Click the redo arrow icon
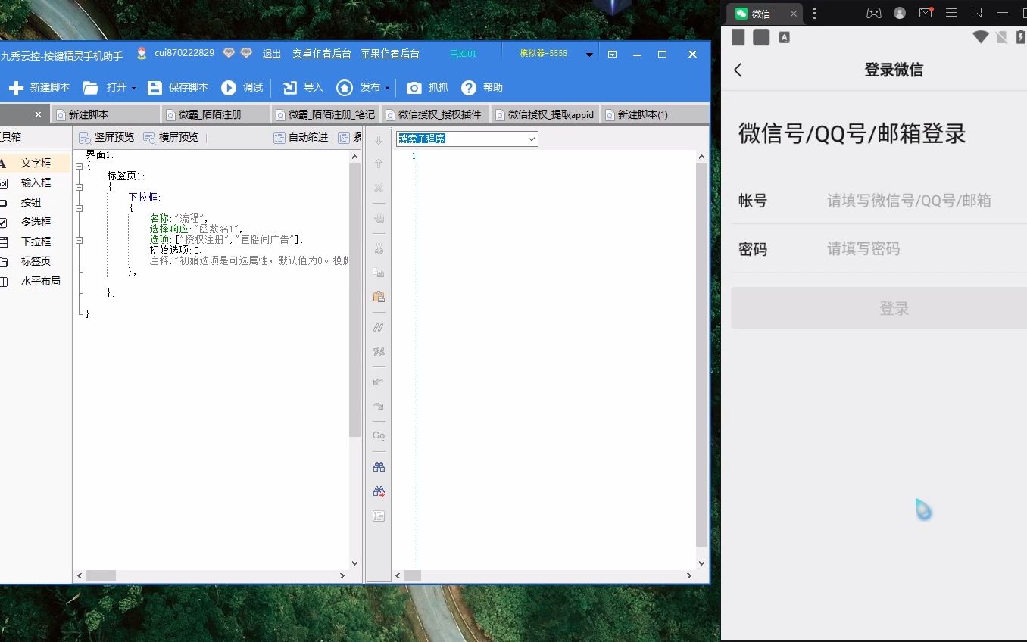 [379, 407]
